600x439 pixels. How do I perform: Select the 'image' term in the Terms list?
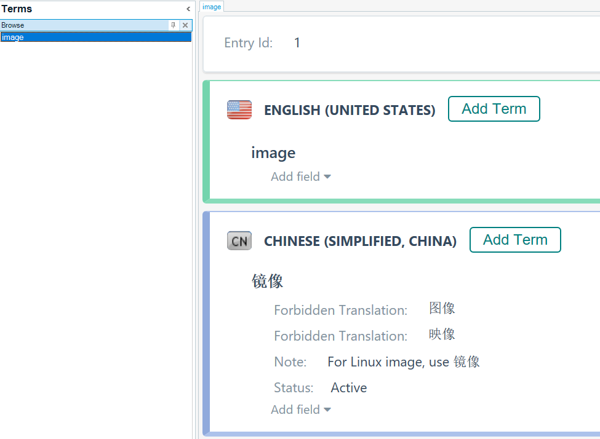tap(95, 37)
